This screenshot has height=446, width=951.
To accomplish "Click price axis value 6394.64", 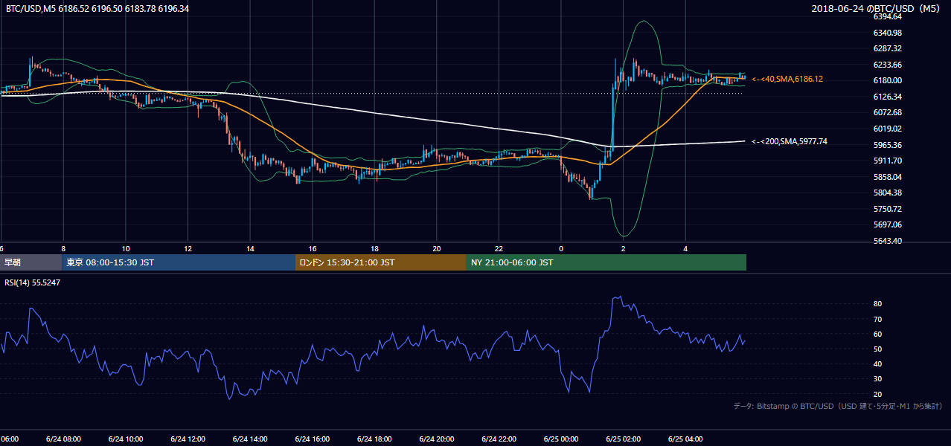I will pos(888,16).
